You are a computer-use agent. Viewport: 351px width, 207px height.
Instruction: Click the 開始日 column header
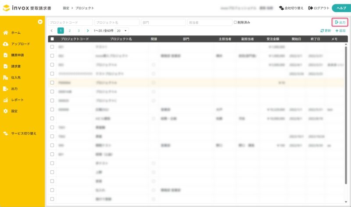(x=296, y=39)
